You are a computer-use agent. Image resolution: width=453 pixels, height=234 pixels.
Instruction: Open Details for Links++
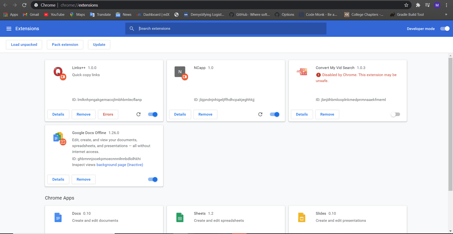(x=58, y=114)
